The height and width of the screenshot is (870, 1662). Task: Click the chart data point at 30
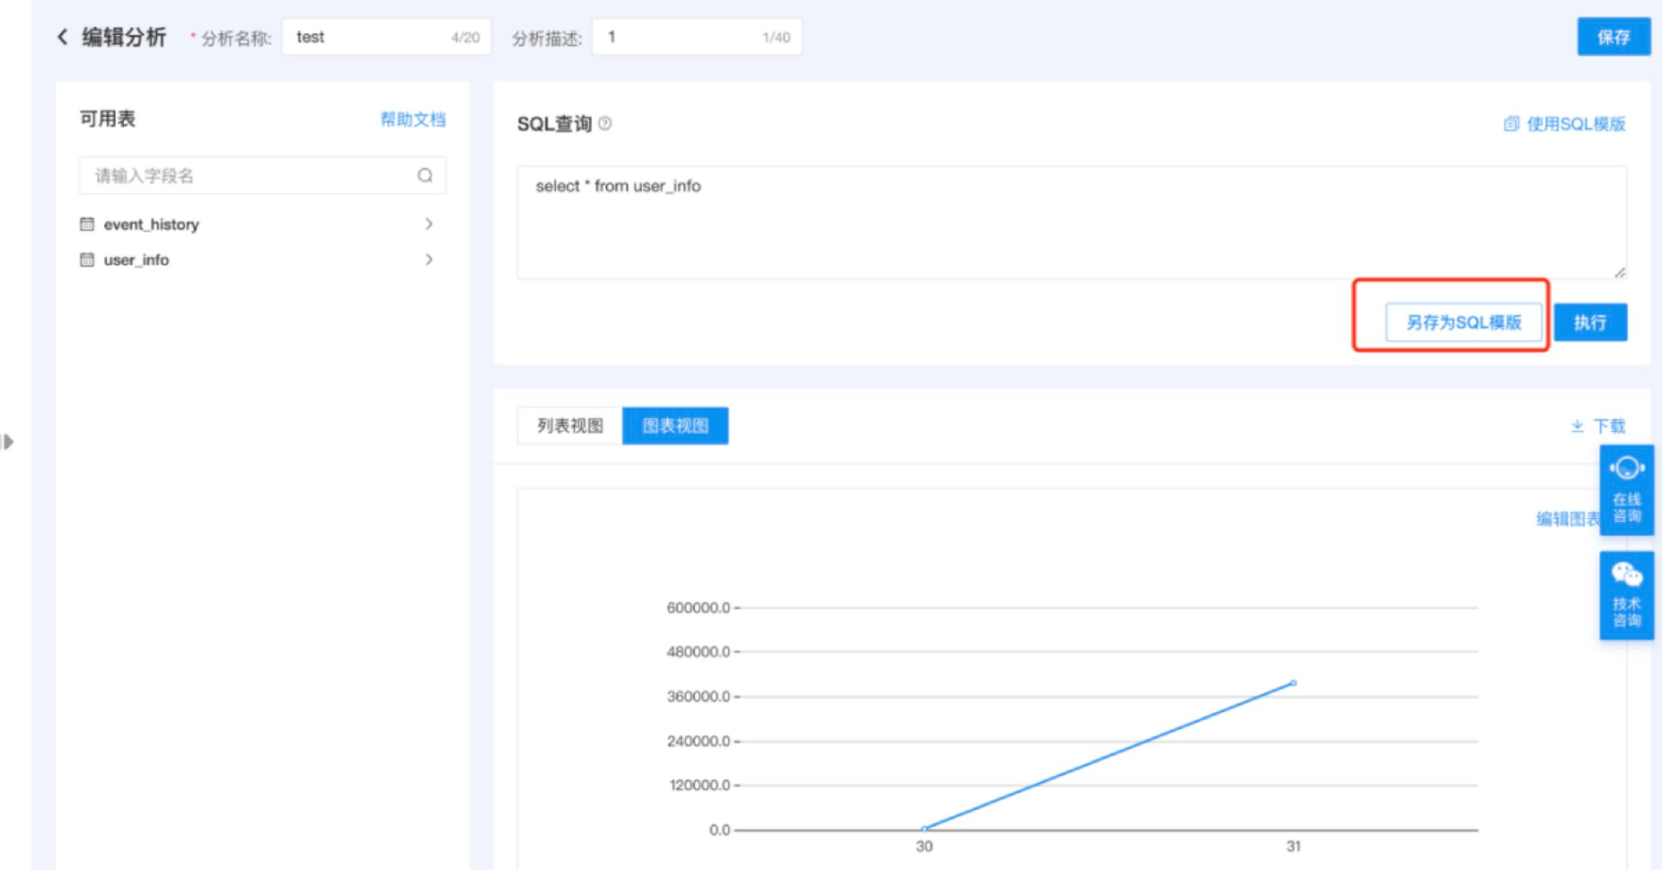click(x=924, y=828)
